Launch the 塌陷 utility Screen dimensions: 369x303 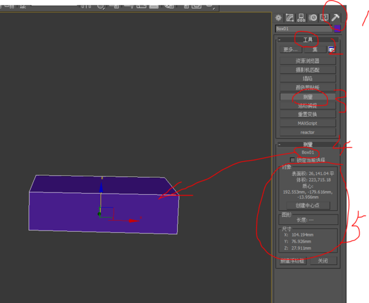(308, 79)
